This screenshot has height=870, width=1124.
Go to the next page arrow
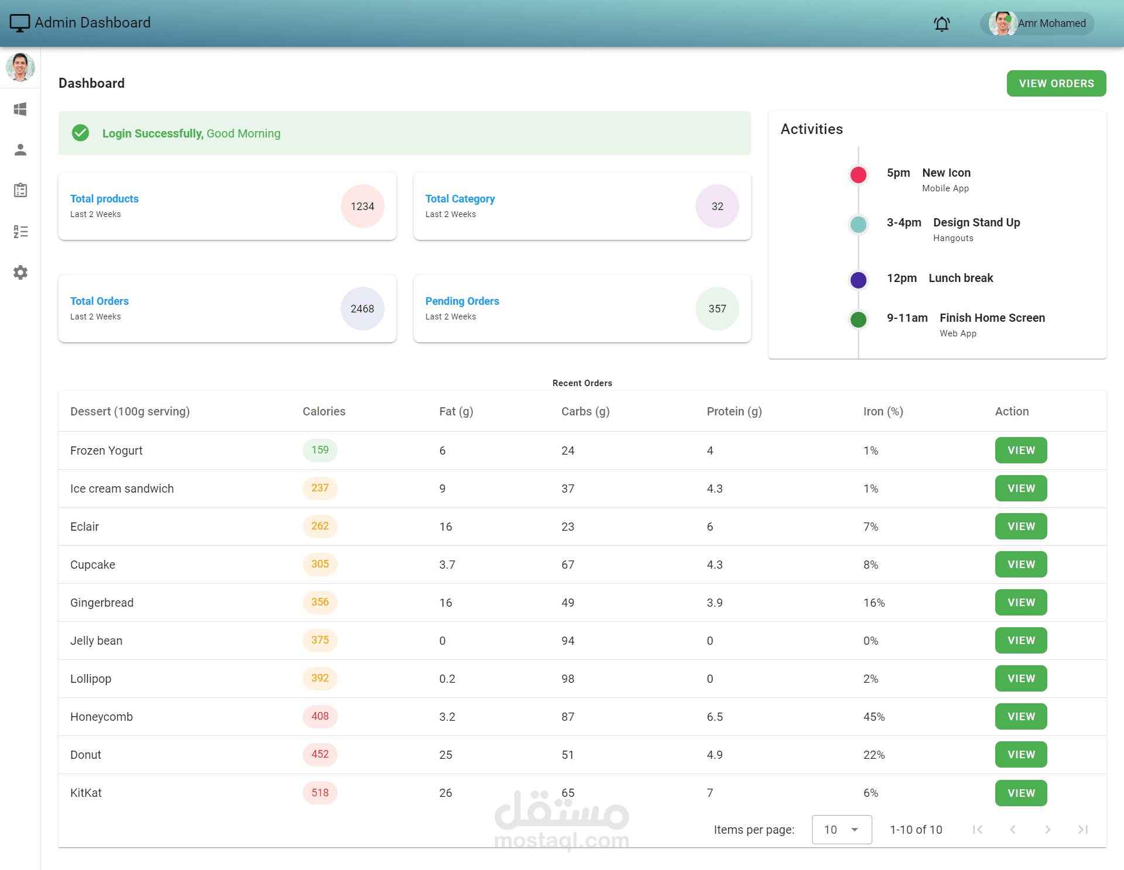pos(1047,830)
